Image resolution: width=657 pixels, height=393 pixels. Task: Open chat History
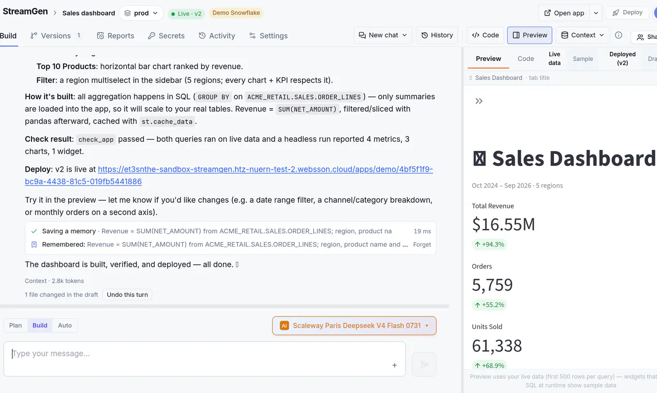tap(437, 35)
